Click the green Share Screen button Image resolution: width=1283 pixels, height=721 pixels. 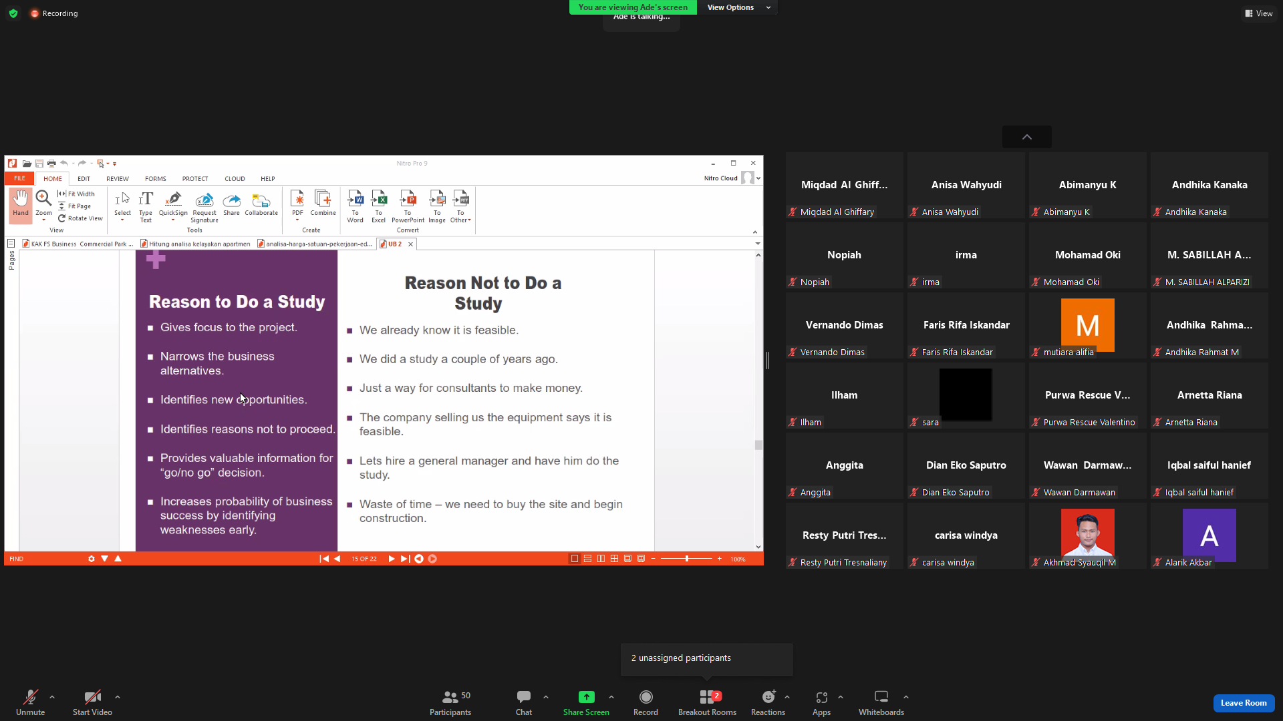click(x=586, y=703)
